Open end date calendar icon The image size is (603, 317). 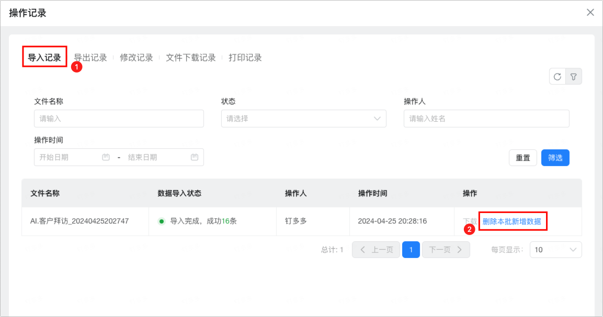[x=195, y=157]
